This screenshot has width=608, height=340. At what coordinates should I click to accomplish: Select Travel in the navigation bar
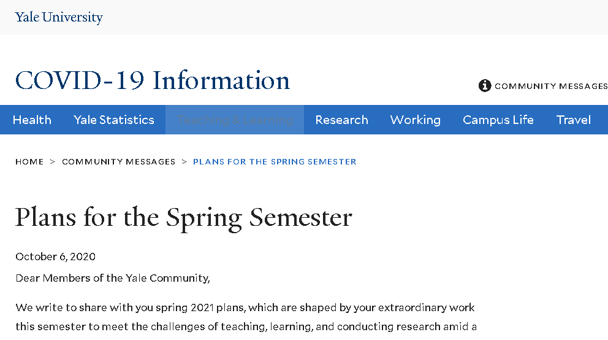point(573,120)
